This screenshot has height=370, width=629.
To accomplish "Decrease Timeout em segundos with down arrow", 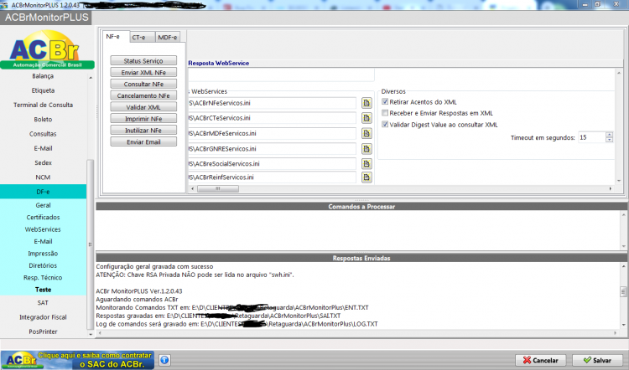I will (x=610, y=140).
